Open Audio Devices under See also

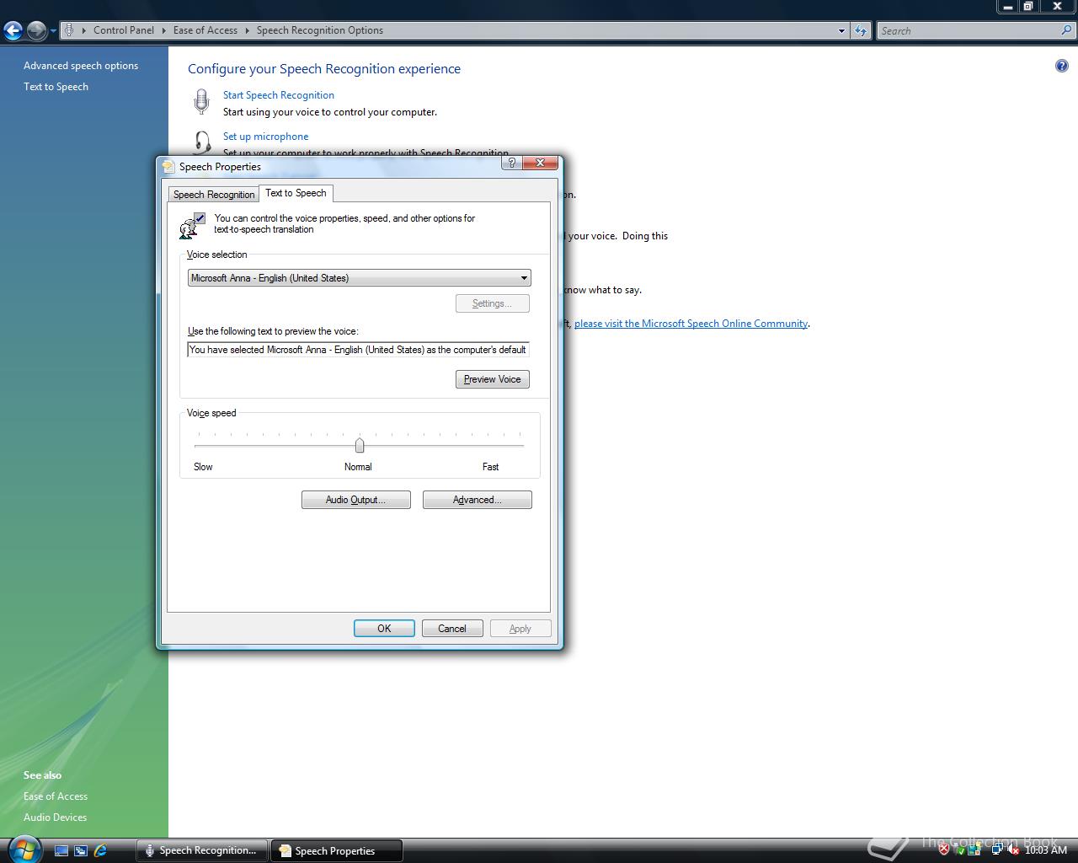tap(55, 817)
